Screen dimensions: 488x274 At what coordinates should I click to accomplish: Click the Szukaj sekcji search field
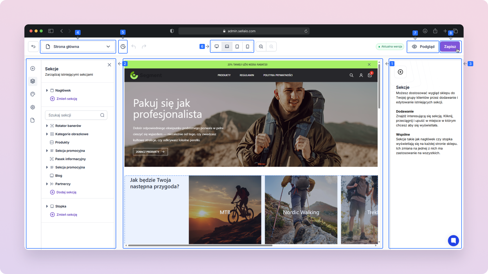pos(74,115)
